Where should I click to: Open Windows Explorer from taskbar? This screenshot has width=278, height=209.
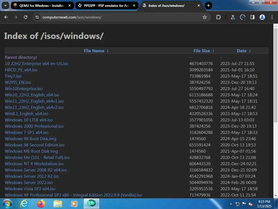tap(58, 204)
